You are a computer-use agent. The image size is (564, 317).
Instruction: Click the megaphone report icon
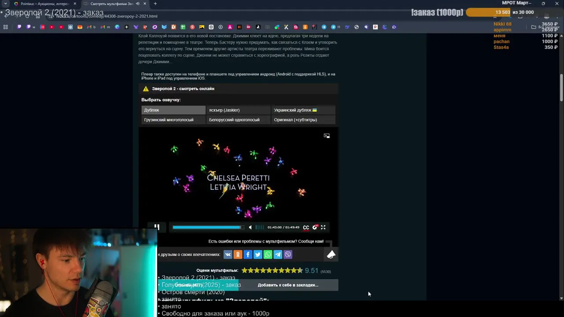click(331, 254)
